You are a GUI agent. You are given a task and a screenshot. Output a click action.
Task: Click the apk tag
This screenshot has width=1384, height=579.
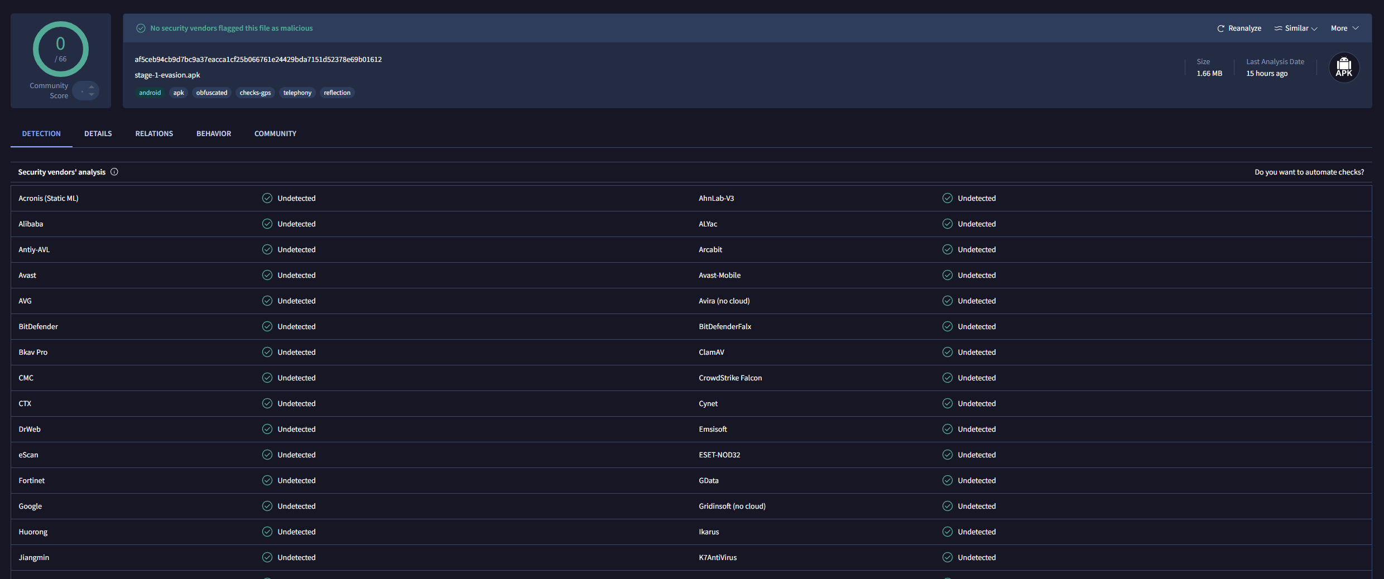179,93
